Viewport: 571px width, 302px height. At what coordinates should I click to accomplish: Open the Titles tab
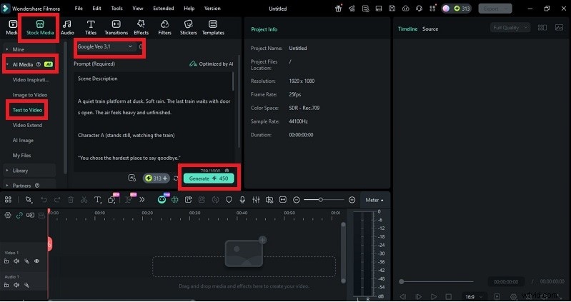pyautogui.click(x=91, y=28)
